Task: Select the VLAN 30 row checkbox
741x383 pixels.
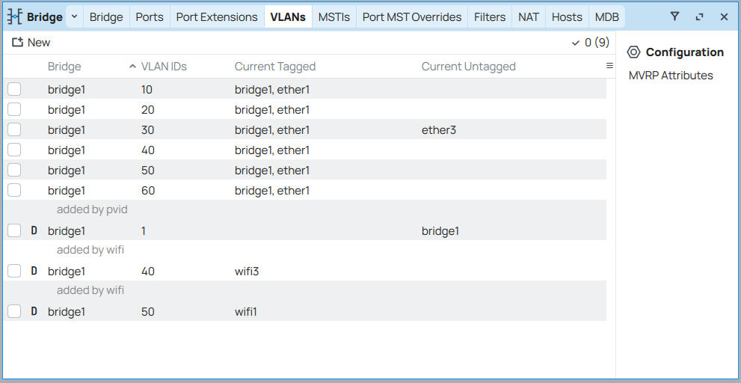Action: [x=14, y=130]
